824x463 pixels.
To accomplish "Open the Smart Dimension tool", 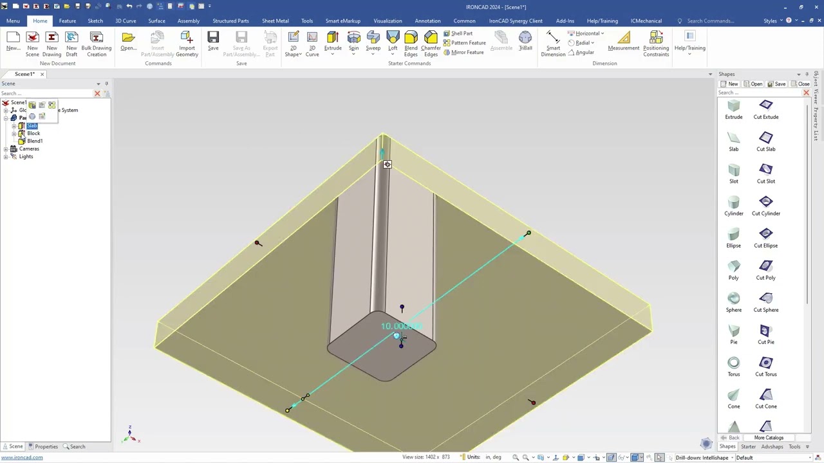I will (553, 44).
